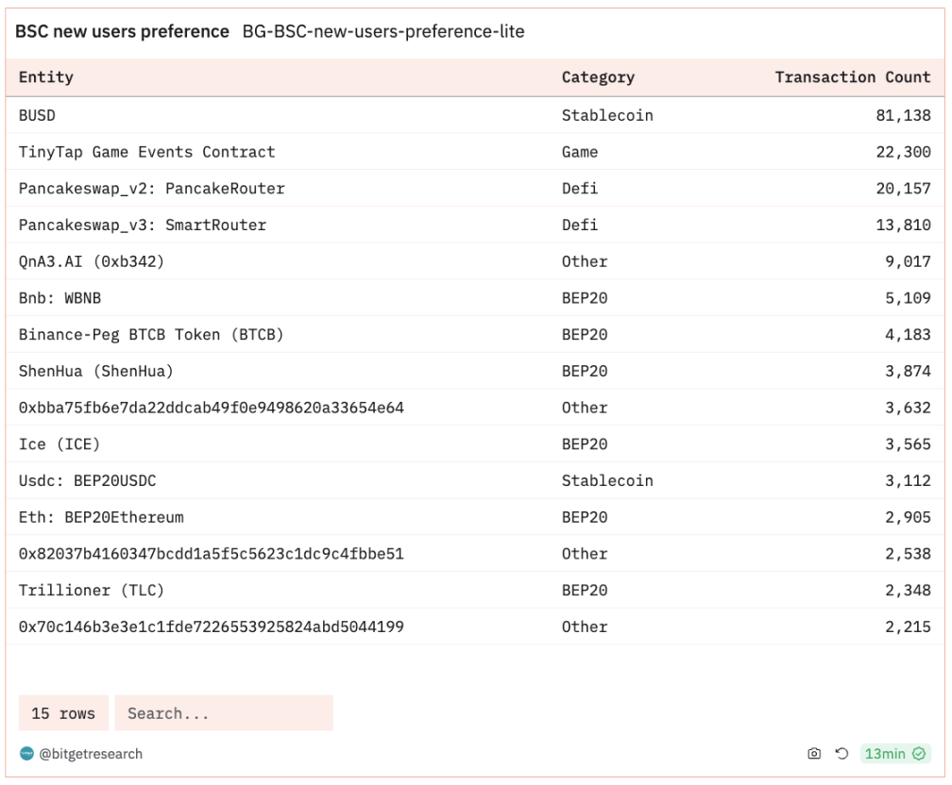Image resolution: width=952 pixels, height=785 pixels.
Task: Select Binance-Peg BTCB Token (BTCB) cell
Action: [x=151, y=335]
